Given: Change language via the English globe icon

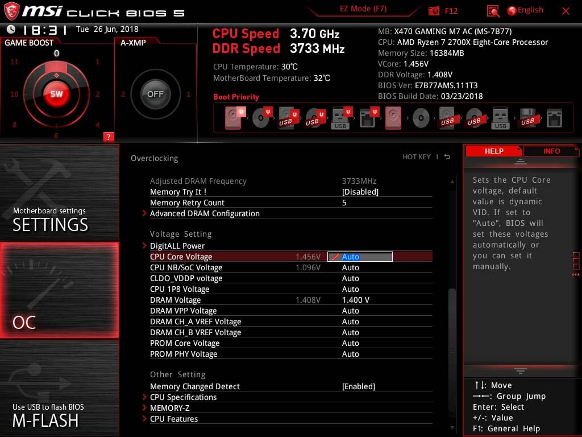Looking at the screenshot, I should coord(512,11).
